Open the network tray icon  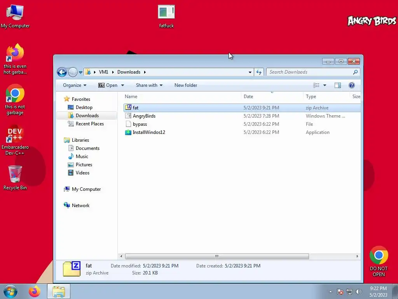(x=349, y=292)
